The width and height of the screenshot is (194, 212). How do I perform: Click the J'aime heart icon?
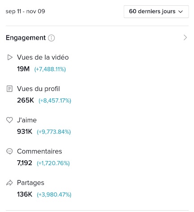click(x=9, y=120)
